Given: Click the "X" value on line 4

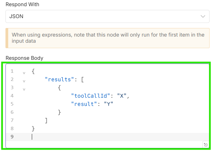Looking at the screenshot, I should 122,96.
